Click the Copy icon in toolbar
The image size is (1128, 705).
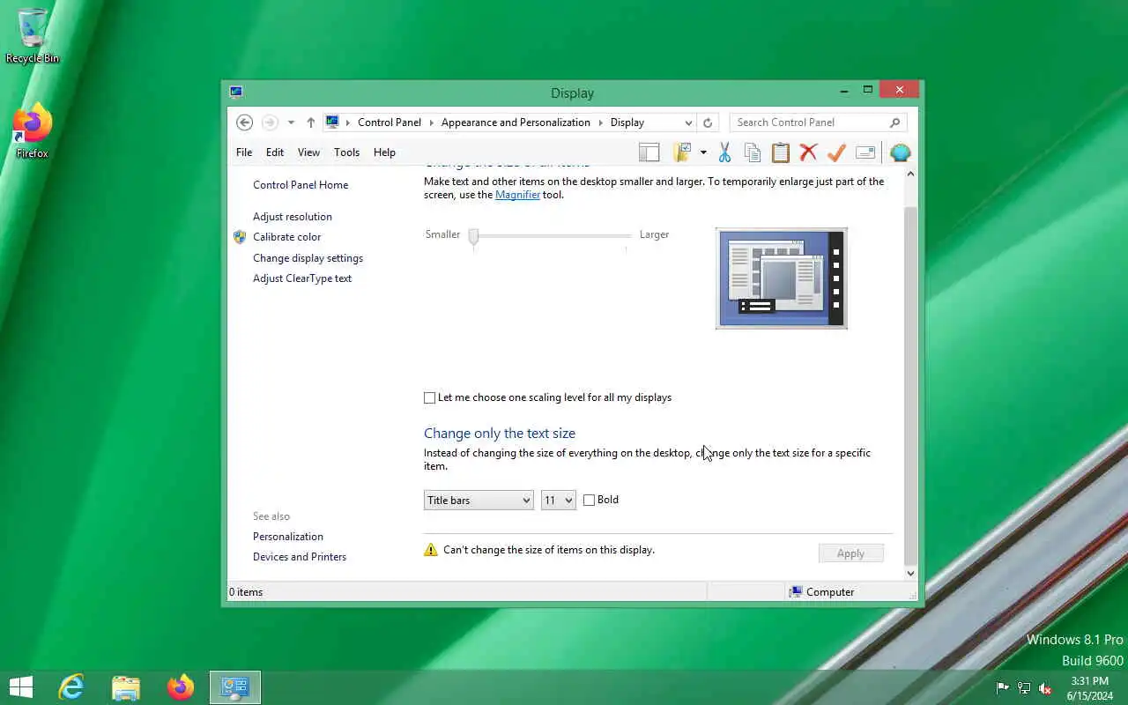(x=753, y=152)
